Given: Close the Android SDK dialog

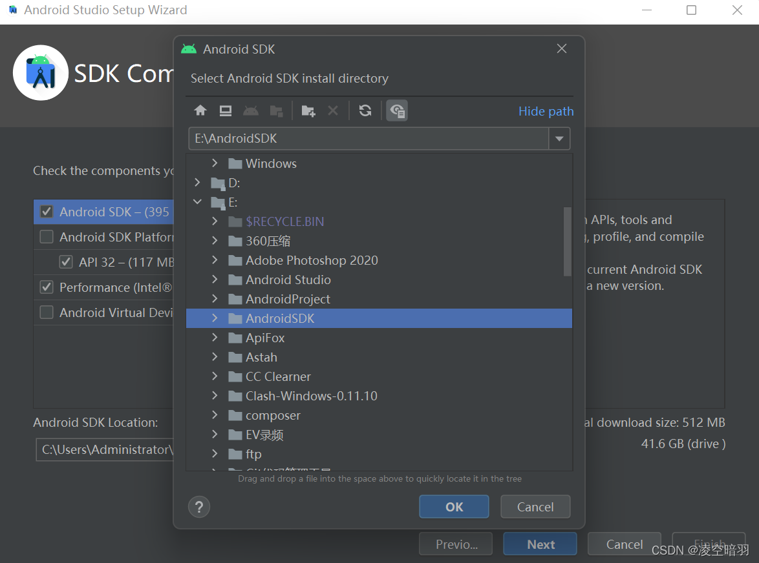Looking at the screenshot, I should 562,49.
